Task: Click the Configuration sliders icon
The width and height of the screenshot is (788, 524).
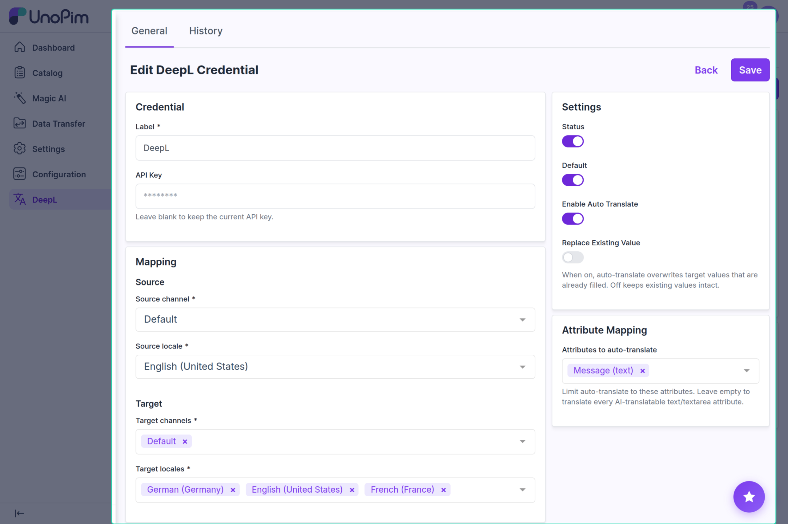Action: point(19,174)
